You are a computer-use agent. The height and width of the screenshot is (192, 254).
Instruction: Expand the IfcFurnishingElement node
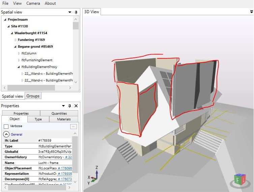19,60
